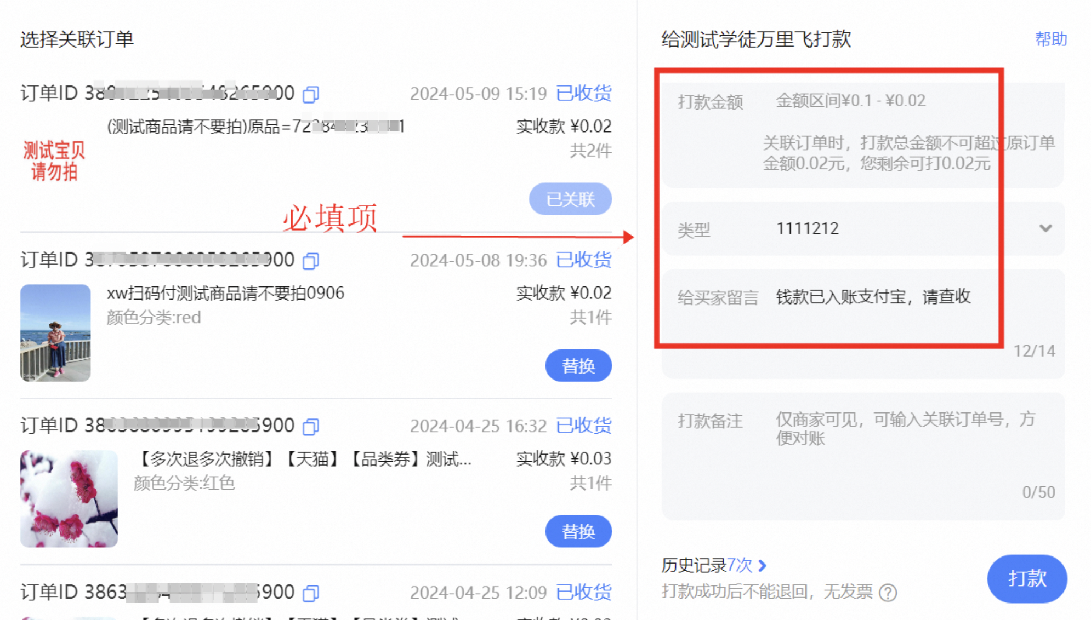Expand the 类型 dropdown arrow
Image resolution: width=1091 pixels, height=620 pixels.
pos(1045,228)
